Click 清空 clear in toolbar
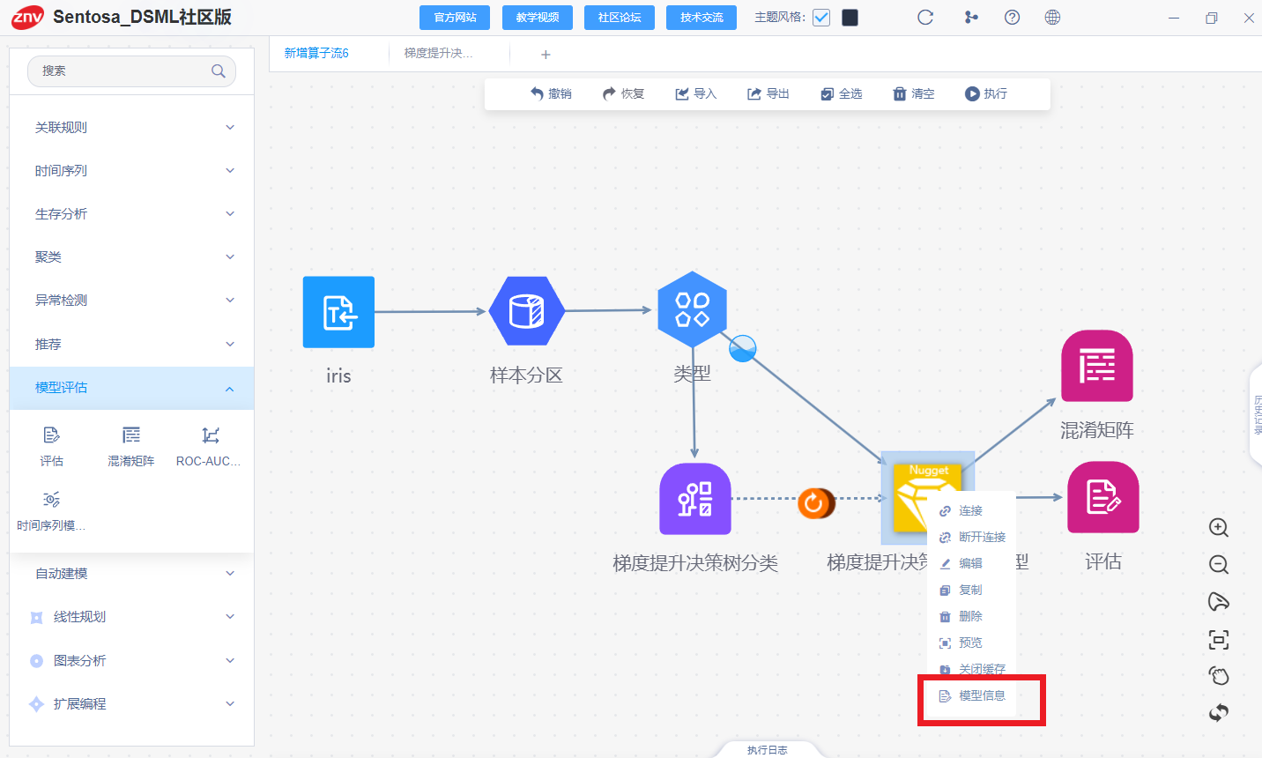This screenshot has height=758, width=1262. pyautogui.click(x=914, y=93)
